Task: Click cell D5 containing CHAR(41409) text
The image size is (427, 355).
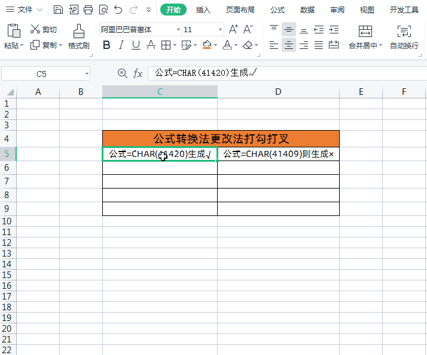Action: [x=278, y=154]
